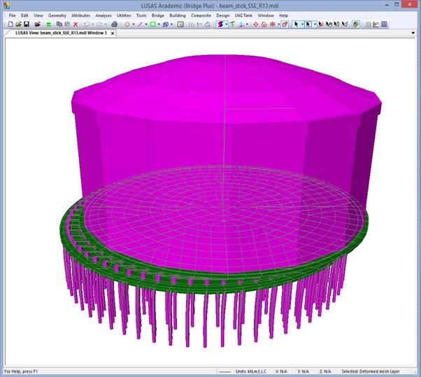Open the Composite menu
The image size is (421, 377).
(x=201, y=15)
